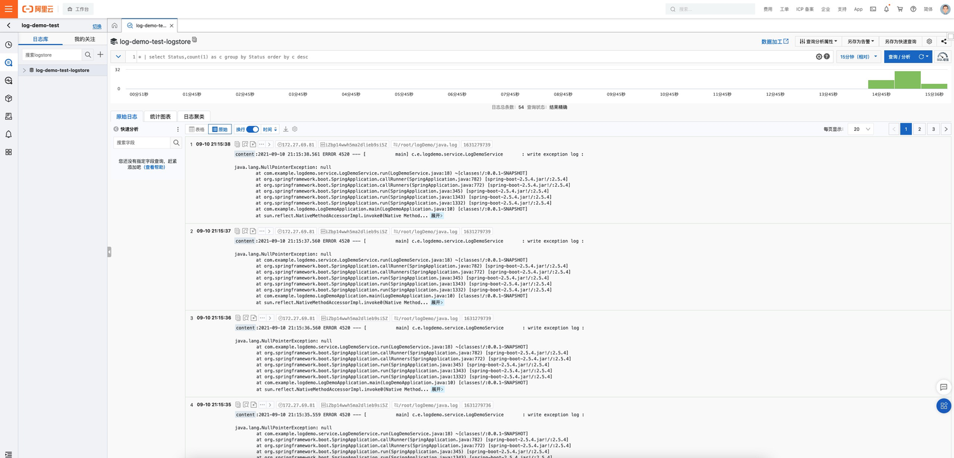Open the top bar help icon
The height and width of the screenshot is (458, 954).
(x=913, y=9)
